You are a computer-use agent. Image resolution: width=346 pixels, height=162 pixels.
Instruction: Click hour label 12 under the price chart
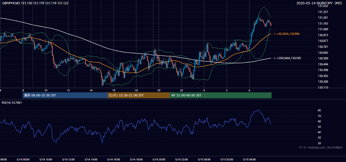coord(68,90)
